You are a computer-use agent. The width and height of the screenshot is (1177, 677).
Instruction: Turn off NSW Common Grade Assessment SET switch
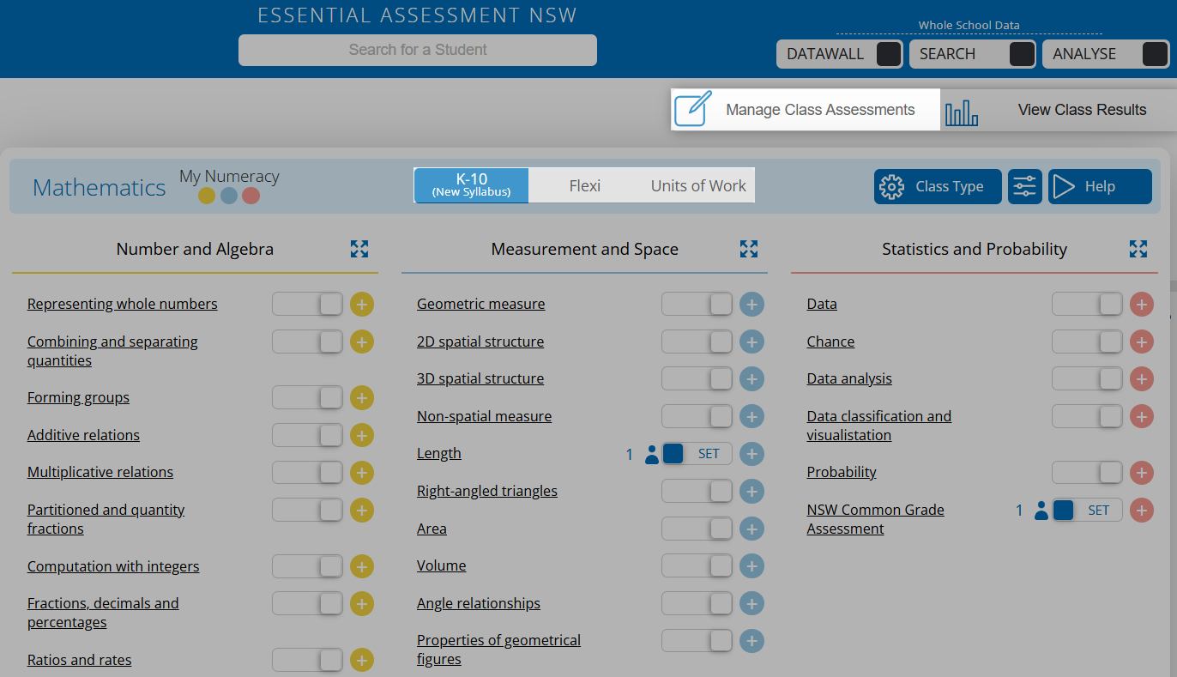tap(1087, 510)
